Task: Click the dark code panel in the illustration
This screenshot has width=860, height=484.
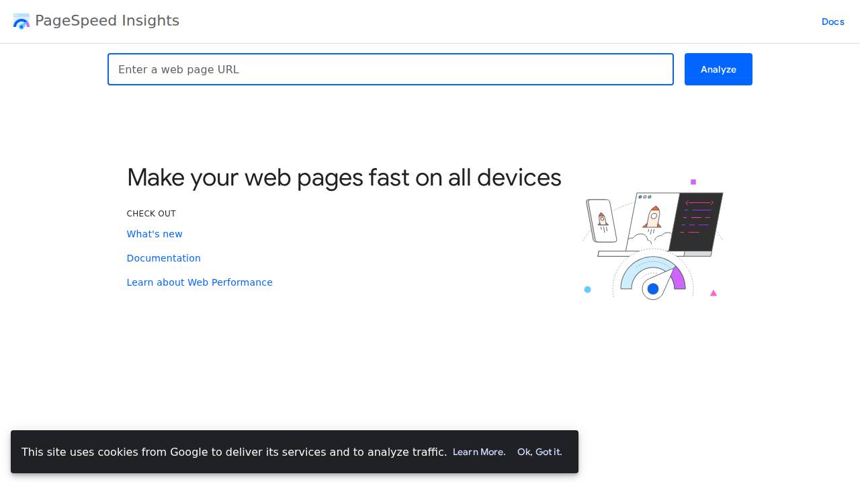Action: pyautogui.click(x=695, y=222)
